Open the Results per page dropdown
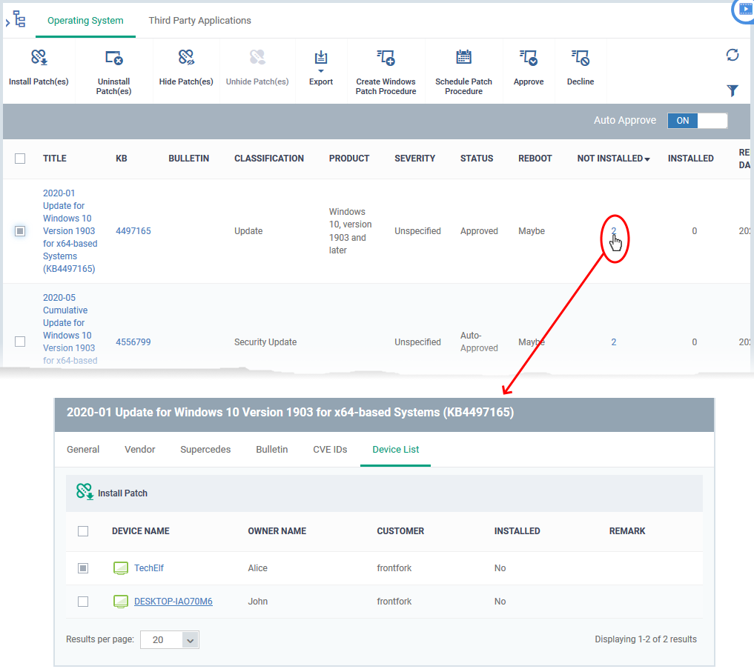Viewport: 754px width, 669px height. (x=170, y=639)
